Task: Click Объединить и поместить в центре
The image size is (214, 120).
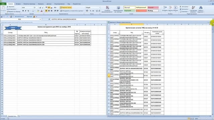Action: (x=72, y=11)
